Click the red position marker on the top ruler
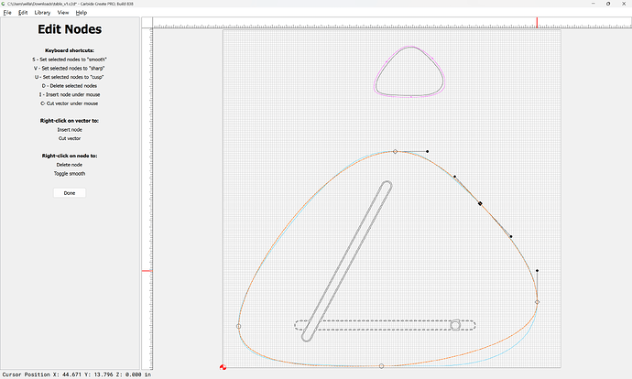This screenshot has width=632, height=379. click(537, 22)
